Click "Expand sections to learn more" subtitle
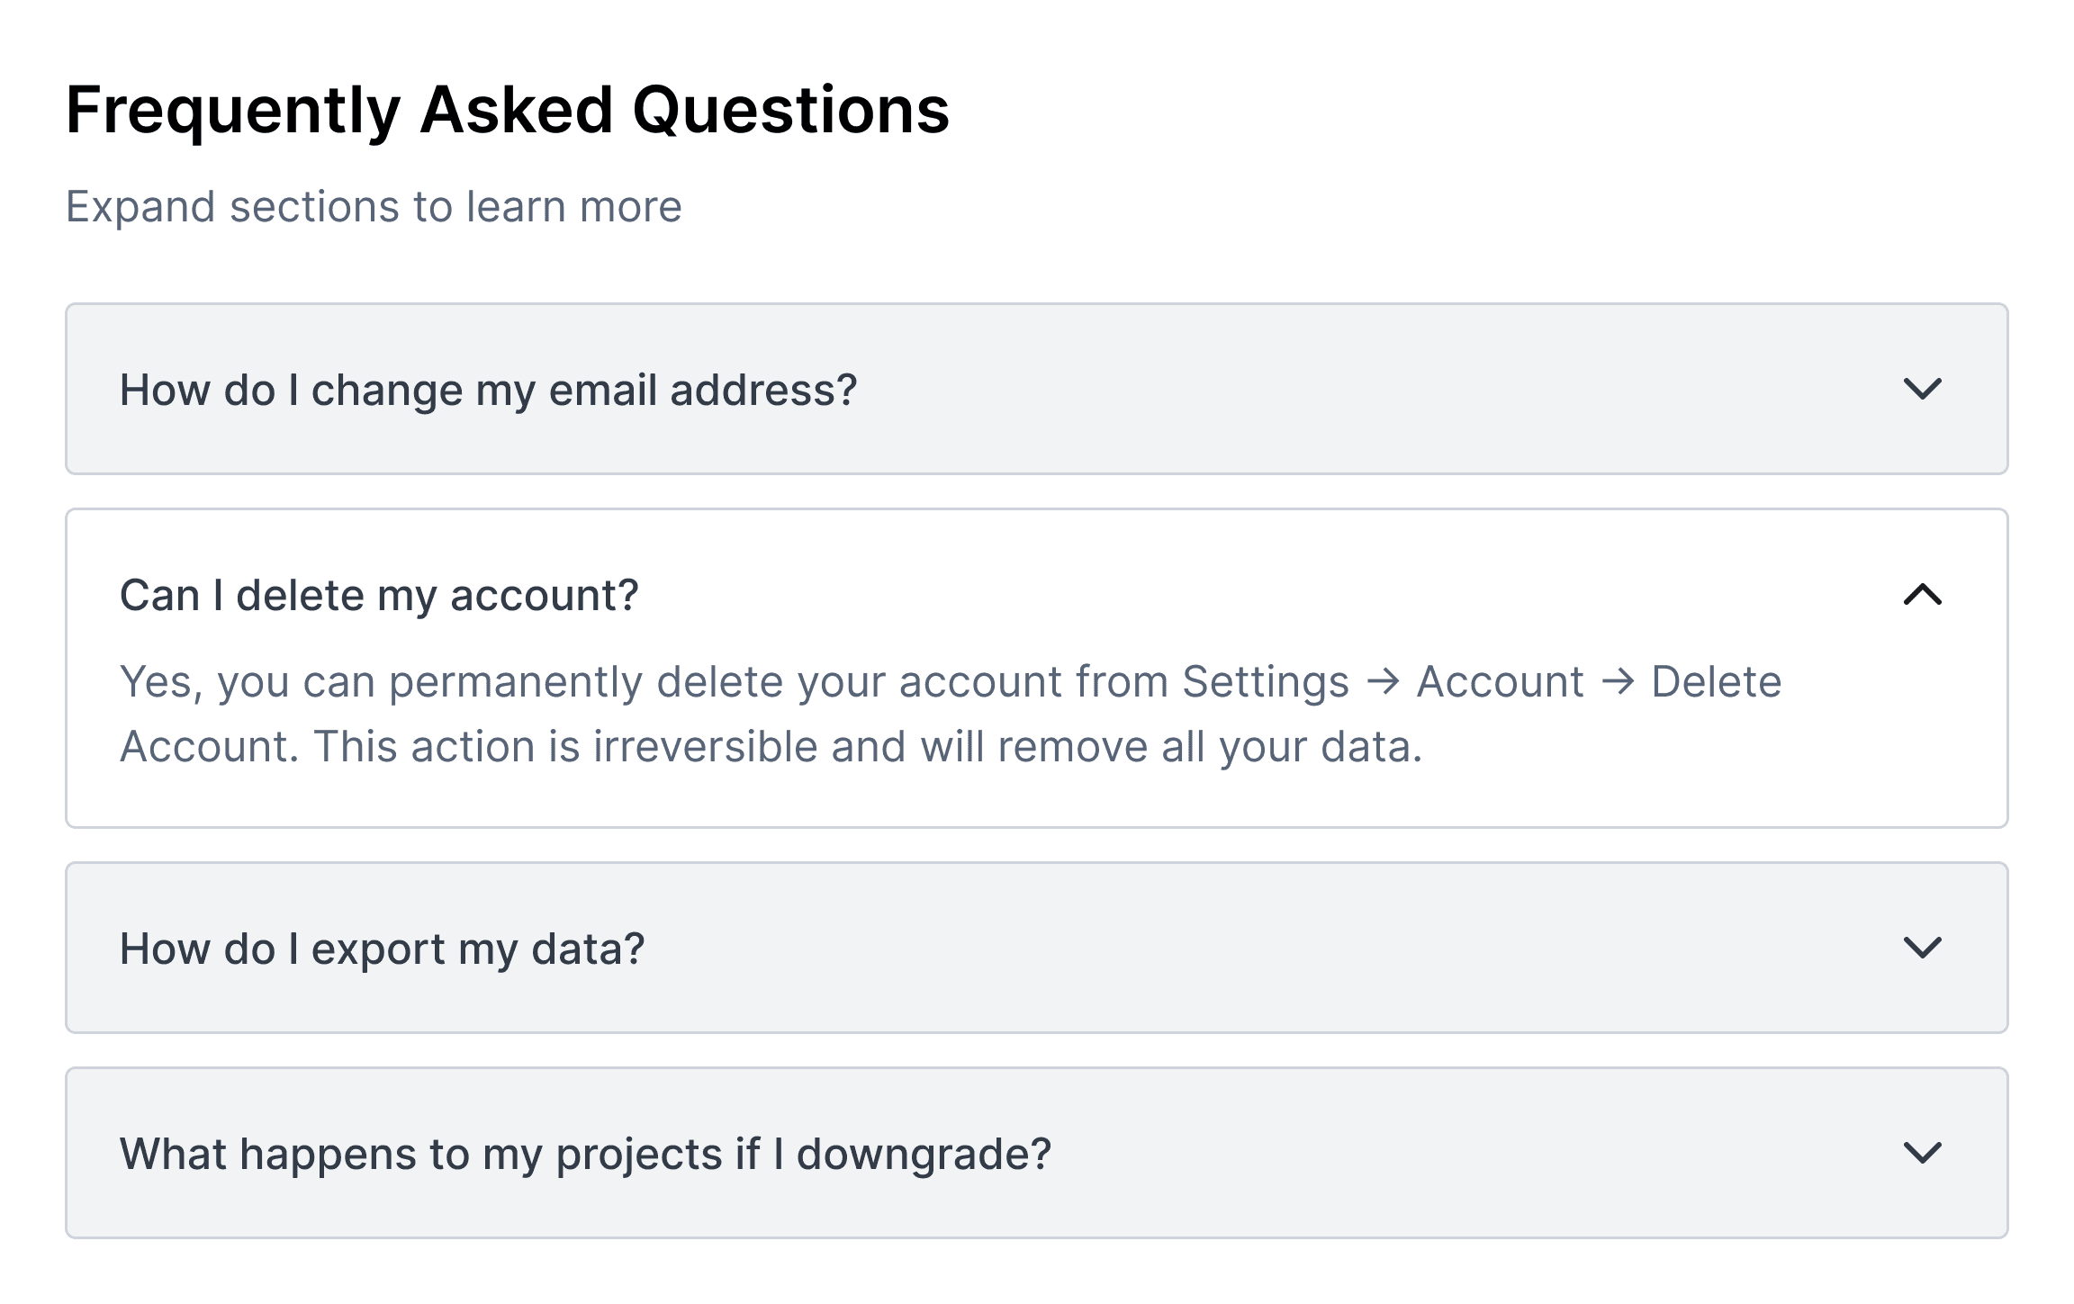The height and width of the screenshot is (1304, 2074). tap(374, 207)
